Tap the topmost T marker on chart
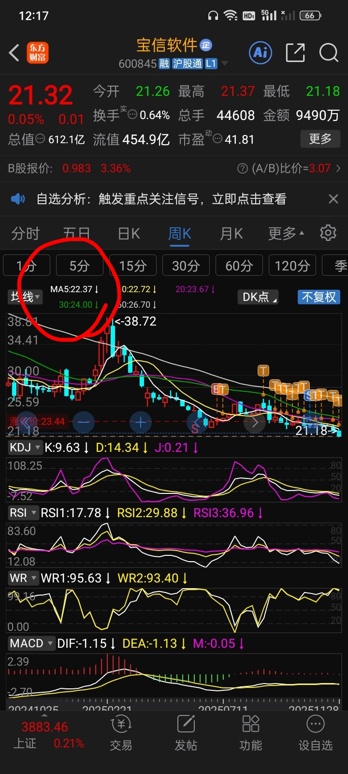The height and width of the screenshot is (774, 348). (263, 371)
